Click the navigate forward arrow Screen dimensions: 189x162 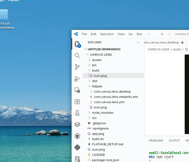click(169, 34)
